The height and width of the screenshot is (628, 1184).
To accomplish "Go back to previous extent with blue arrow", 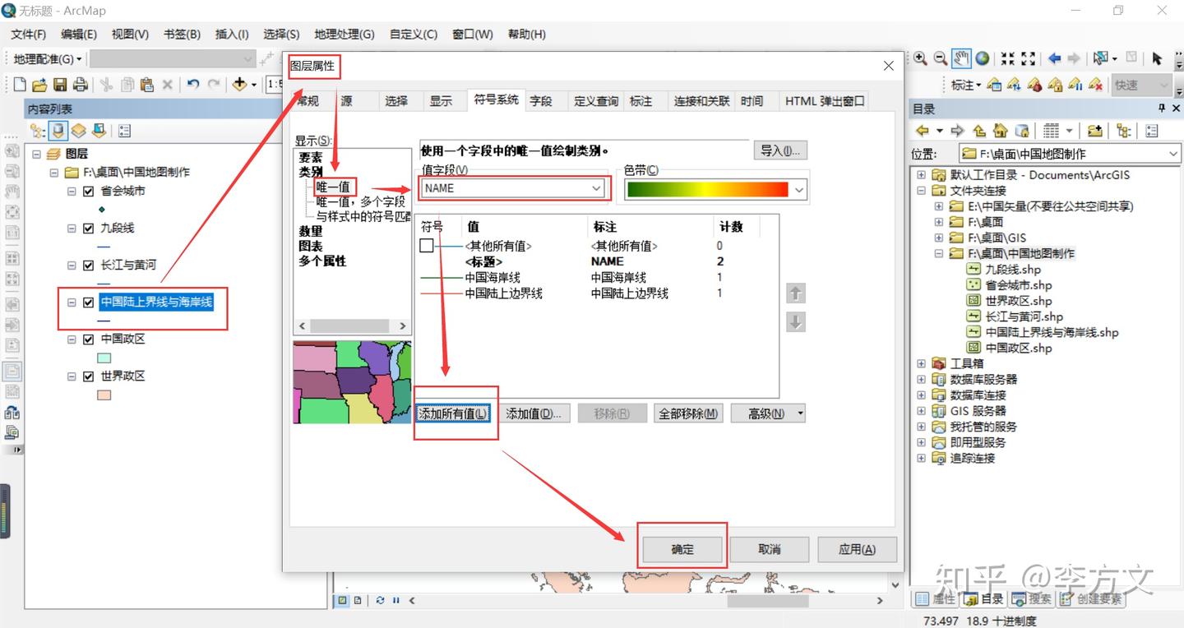I will pyautogui.click(x=1054, y=58).
